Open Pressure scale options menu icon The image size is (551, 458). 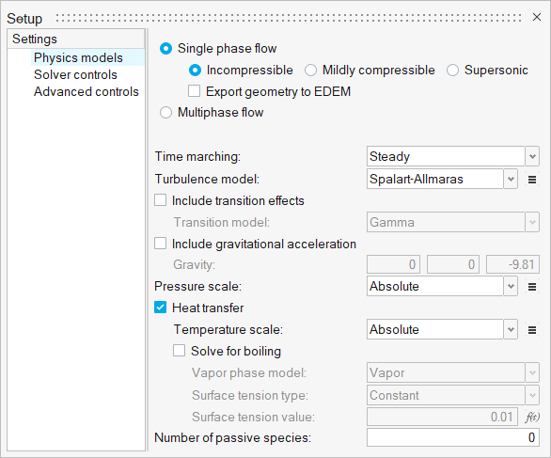pos(532,287)
